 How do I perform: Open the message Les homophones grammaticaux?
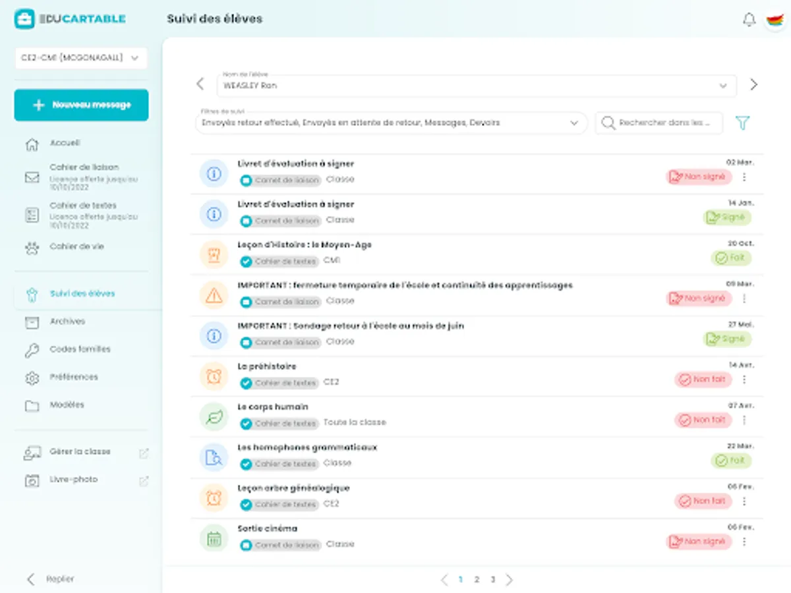point(307,447)
